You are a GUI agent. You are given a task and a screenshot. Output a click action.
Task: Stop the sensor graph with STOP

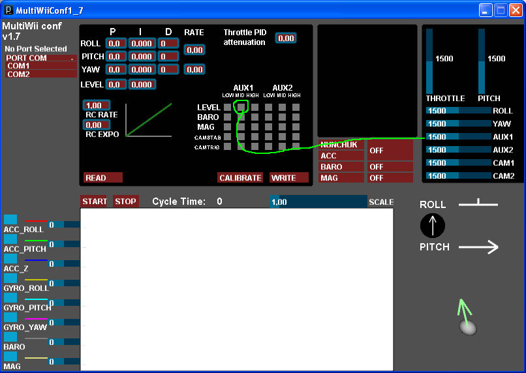pos(125,201)
